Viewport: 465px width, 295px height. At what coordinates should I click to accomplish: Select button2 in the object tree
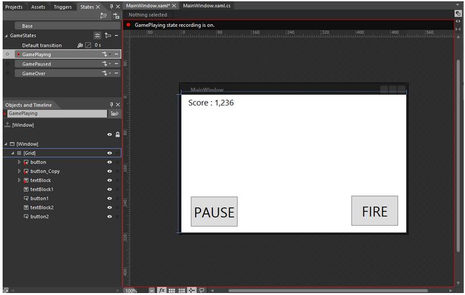coord(39,217)
